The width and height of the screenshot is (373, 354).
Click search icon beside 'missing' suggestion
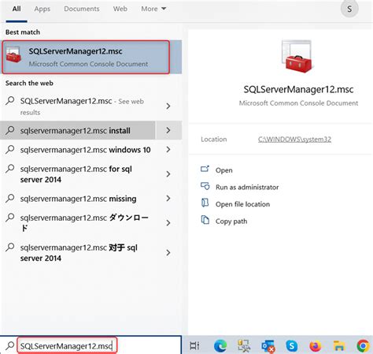coord(10,198)
